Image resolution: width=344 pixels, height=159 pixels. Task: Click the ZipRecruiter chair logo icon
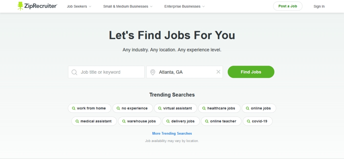20,6
